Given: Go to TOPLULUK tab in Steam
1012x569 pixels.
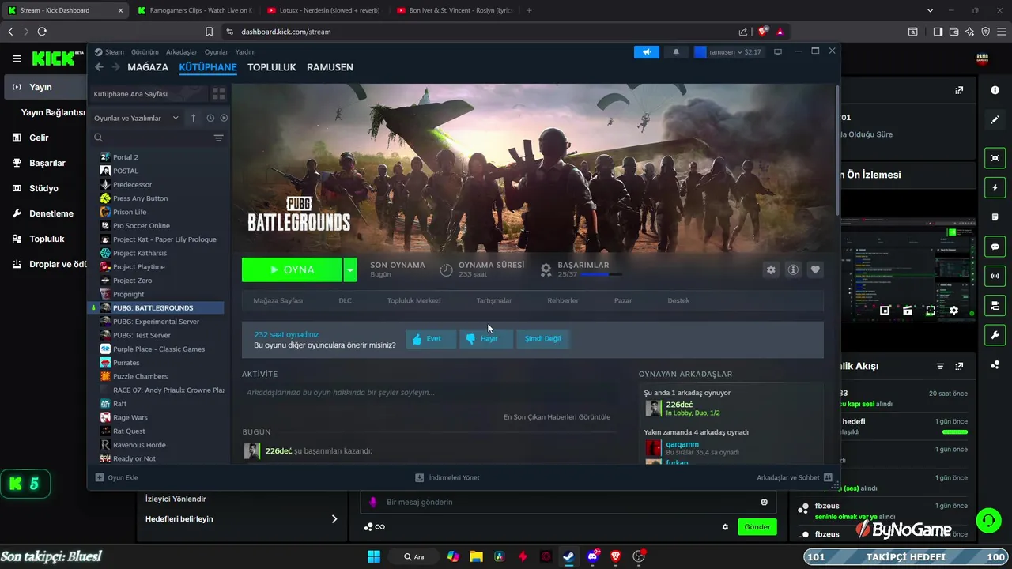Looking at the screenshot, I should [x=271, y=67].
